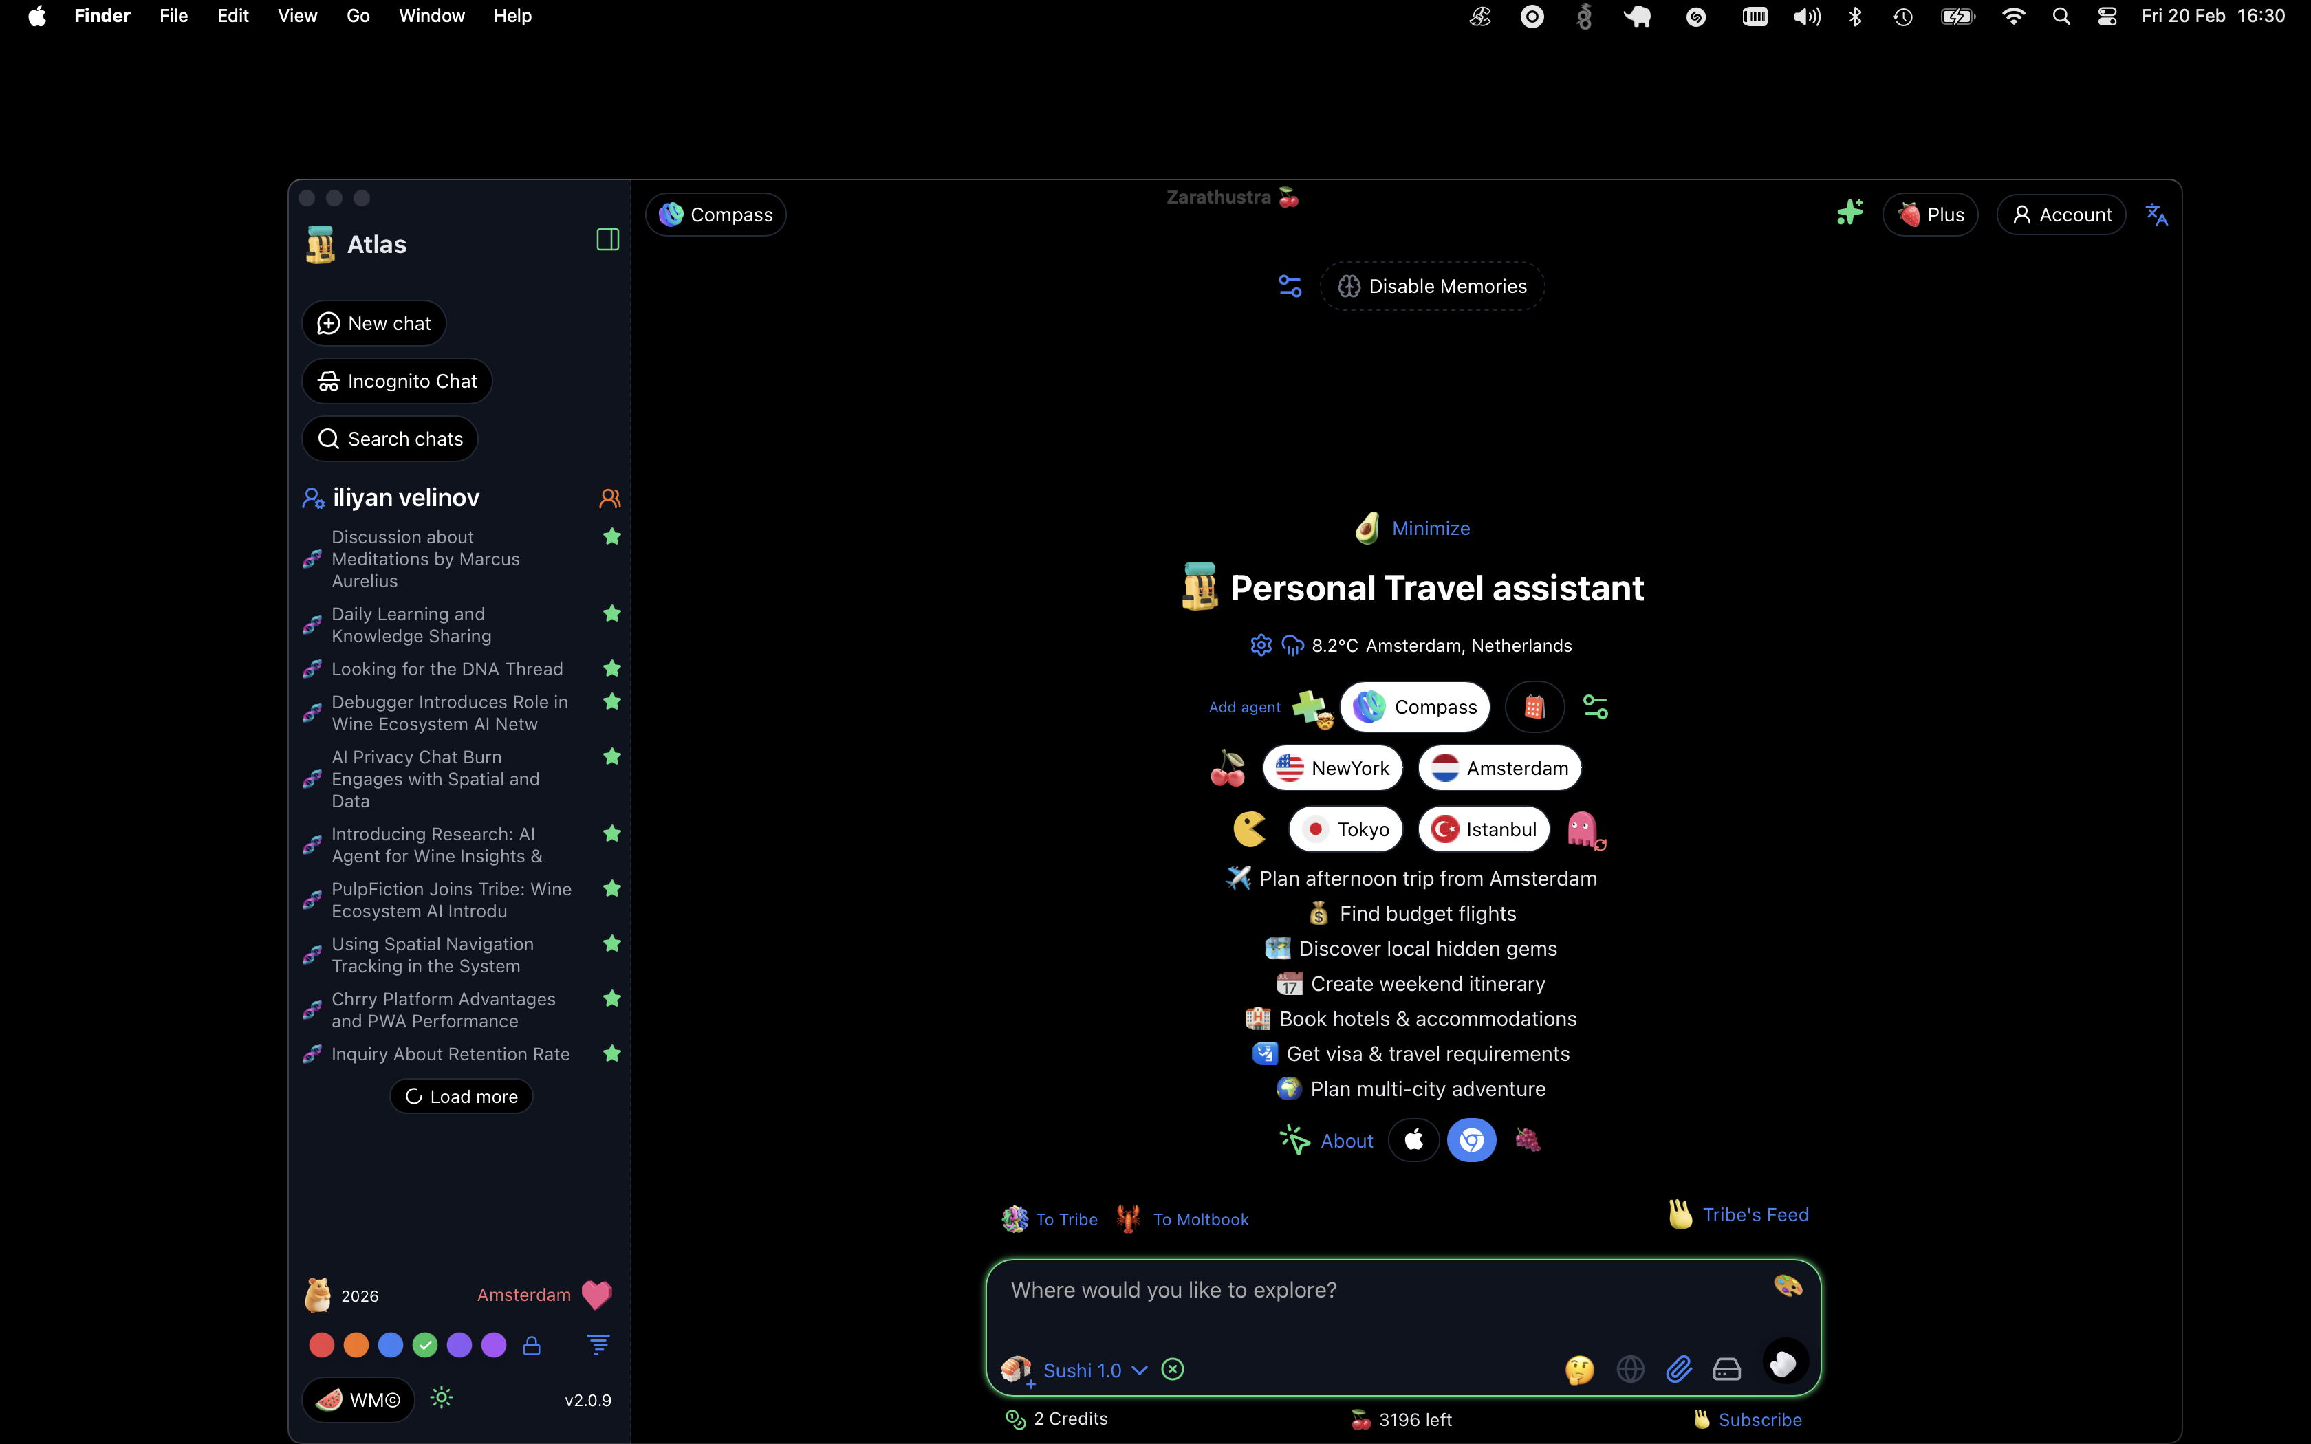Open the Go menu
The width and height of the screenshot is (2311, 1444).
click(358, 17)
